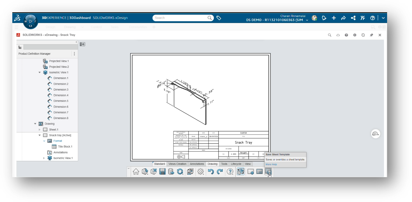Image resolution: width=412 pixels, height=202 pixels.
Task: Open the action bar help question mark
Action: tap(230, 172)
